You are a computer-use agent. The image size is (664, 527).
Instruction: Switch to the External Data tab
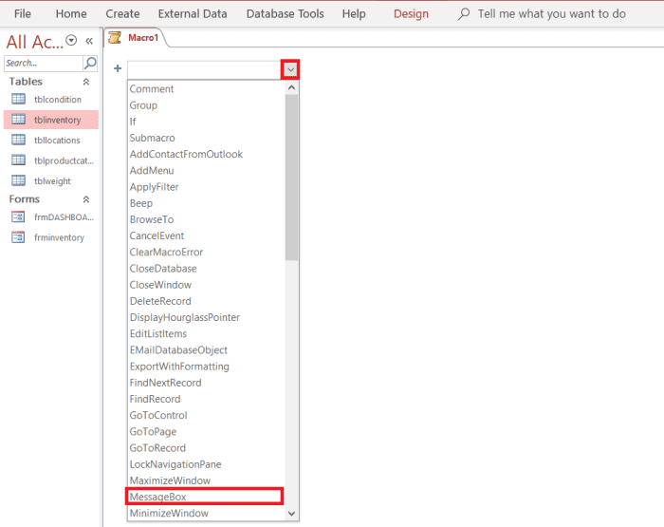click(x=193, y=14)
